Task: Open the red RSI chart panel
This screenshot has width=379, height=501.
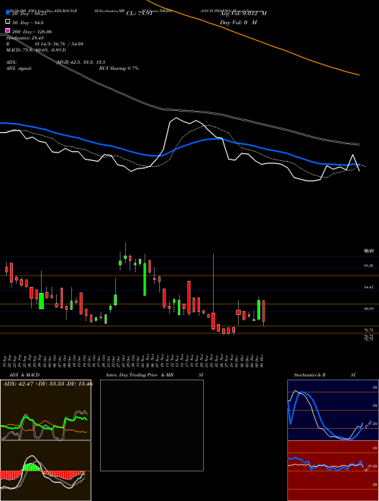Action: (333, 471)
